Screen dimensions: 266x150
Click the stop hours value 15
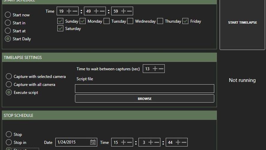click(116, 142)
